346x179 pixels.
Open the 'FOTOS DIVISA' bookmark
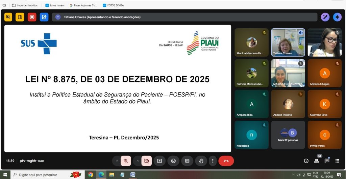pyautogui.click(x=114, y=5)
